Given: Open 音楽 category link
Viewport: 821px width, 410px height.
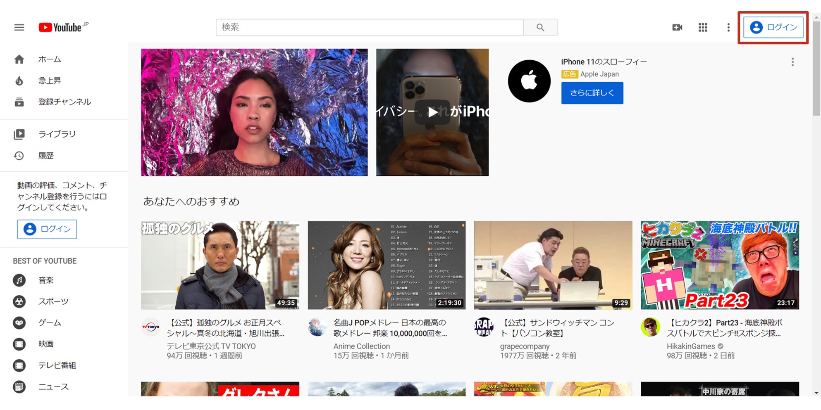Looking at the screenshot, I should [x=46, y=280].
